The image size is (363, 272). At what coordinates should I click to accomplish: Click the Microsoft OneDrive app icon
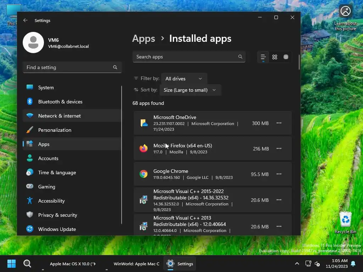(144, 123)
